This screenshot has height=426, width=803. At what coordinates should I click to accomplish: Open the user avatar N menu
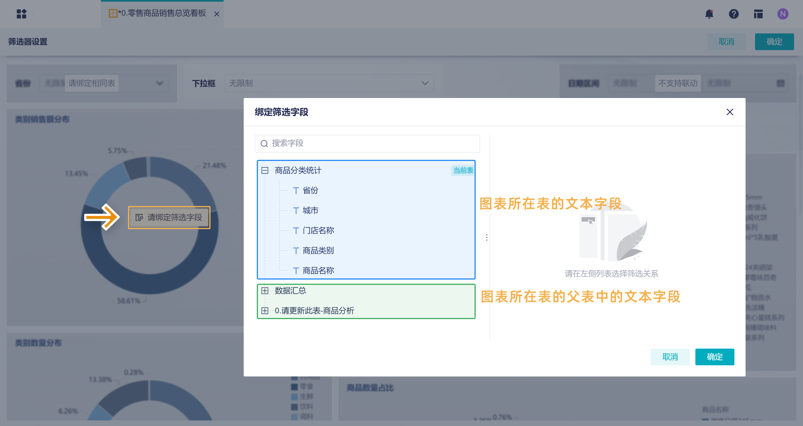click(x=782, y=14)
